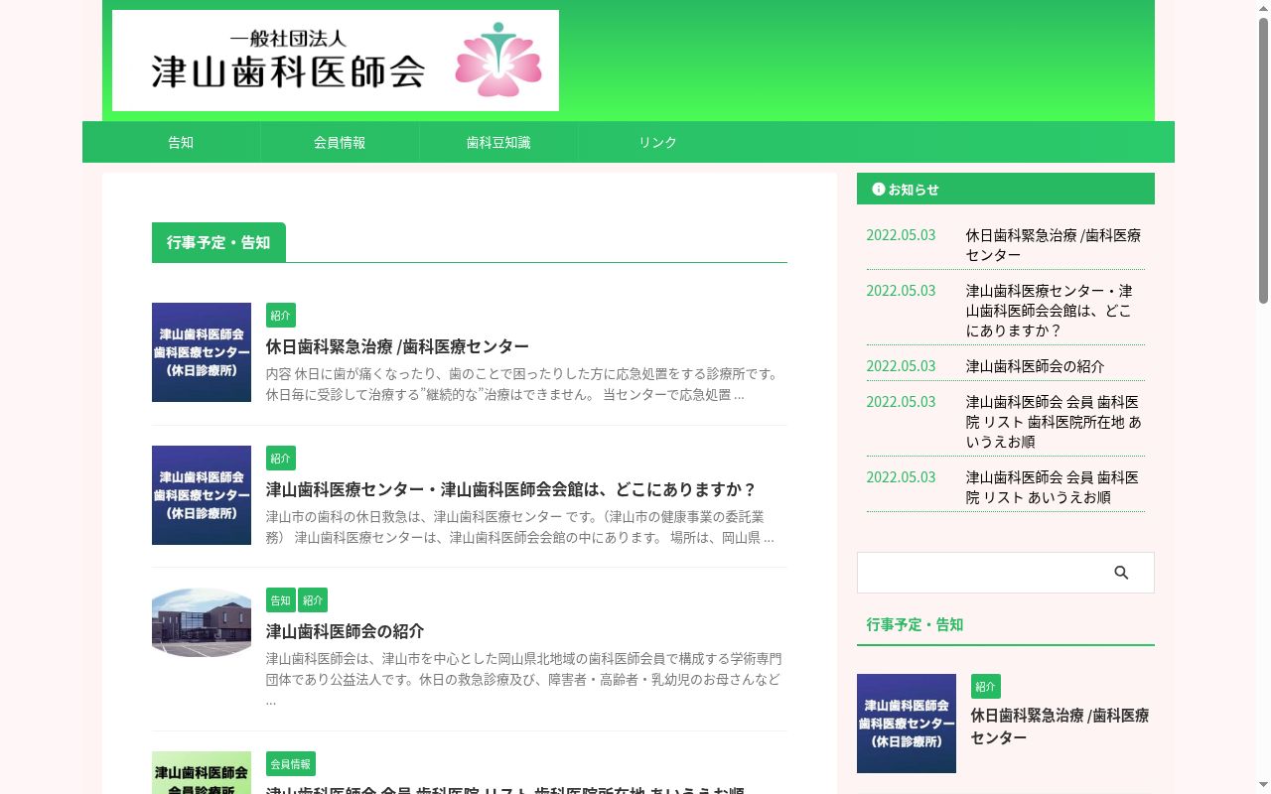Click excerpt text starting 津山市の歯科の休日救急は
Screen dimensions: 1271x794
tap(520, 527)
